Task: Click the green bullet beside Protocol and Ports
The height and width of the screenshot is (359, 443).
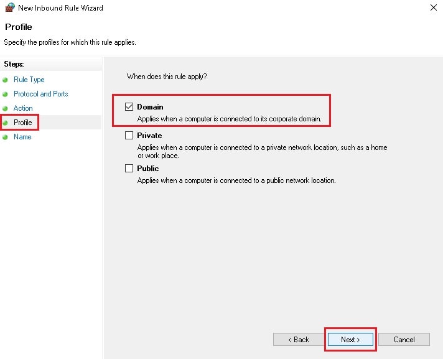Action: (5, 94)
